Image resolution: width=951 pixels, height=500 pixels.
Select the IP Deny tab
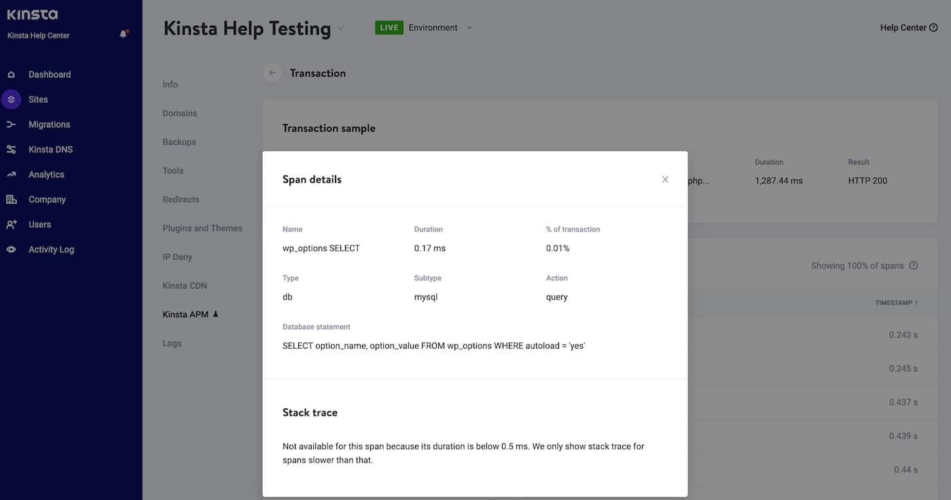tap(177, 257)
